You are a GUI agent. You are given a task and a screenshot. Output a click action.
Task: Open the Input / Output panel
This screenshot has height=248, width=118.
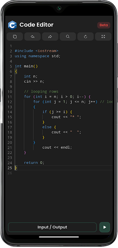coord(52,227)
